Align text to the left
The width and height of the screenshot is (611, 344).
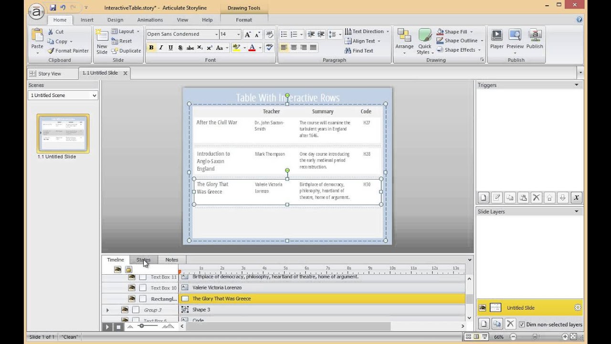284,48
